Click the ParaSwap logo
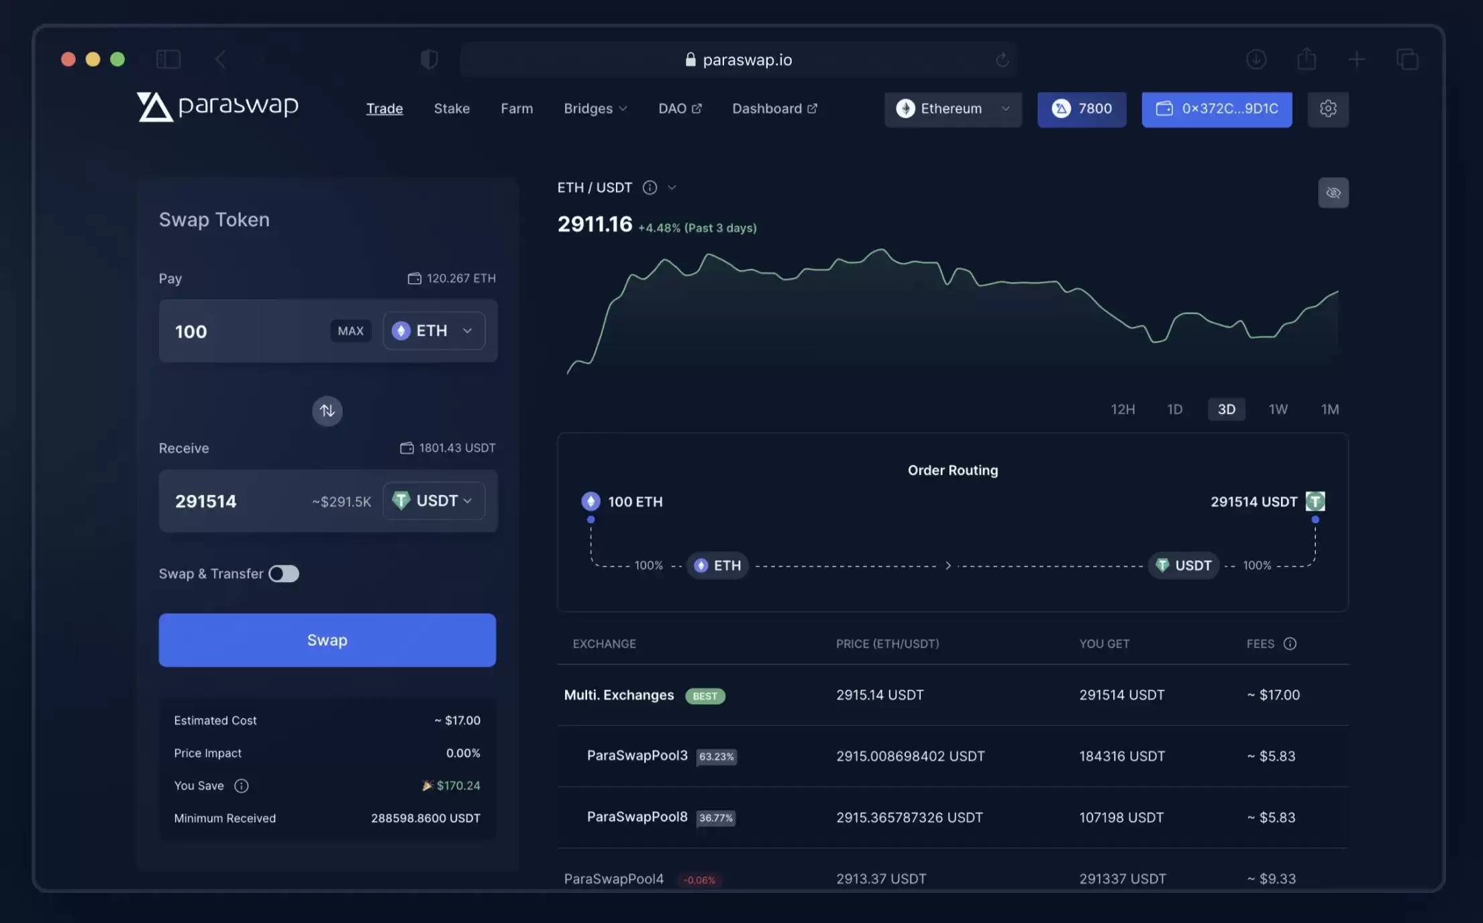 pos(217,106)
